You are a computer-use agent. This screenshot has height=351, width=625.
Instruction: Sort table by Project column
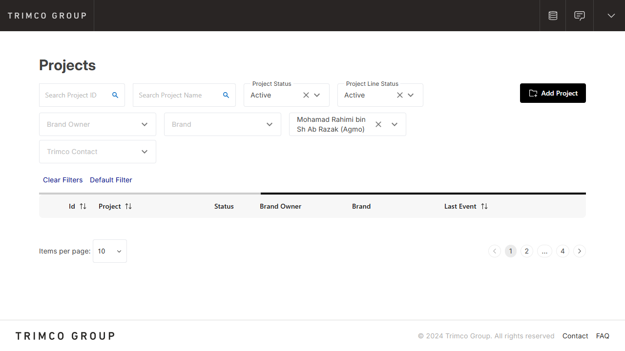[128, 206]
